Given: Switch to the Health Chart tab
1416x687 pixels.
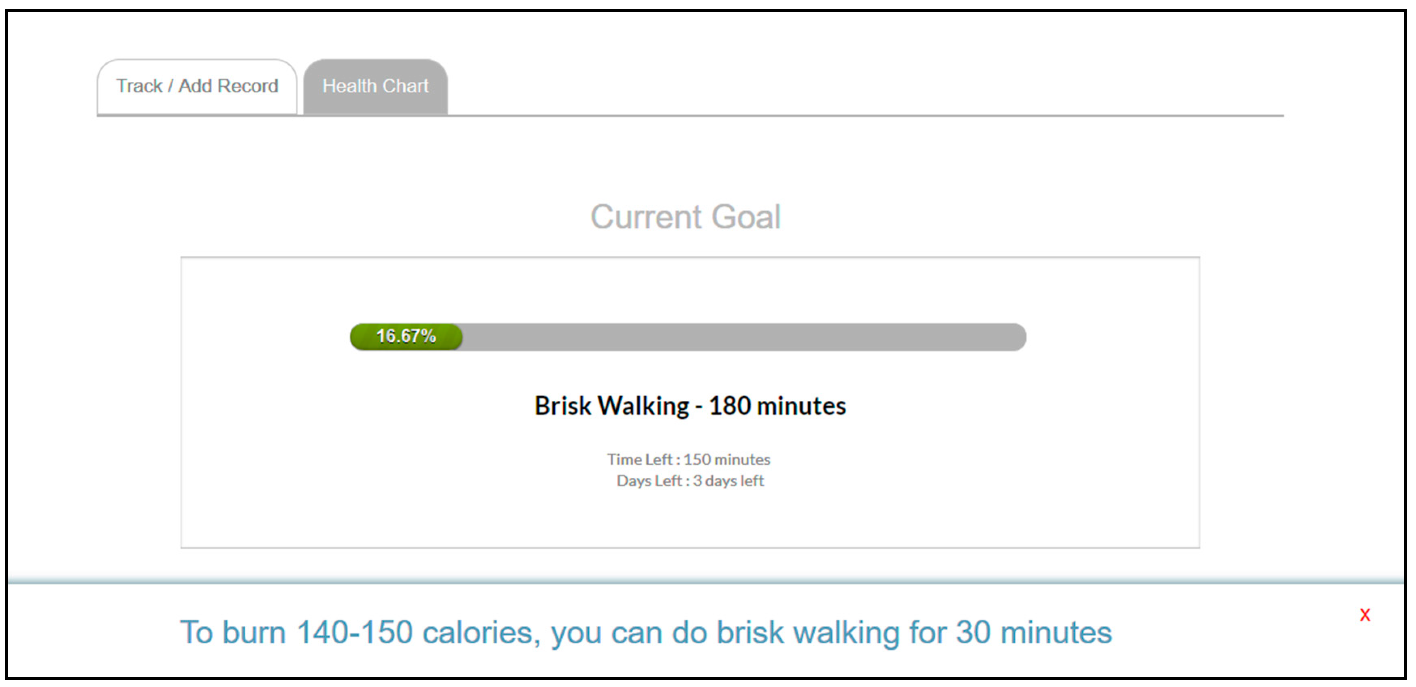Looking at the screenshot, I should point(375,86).
